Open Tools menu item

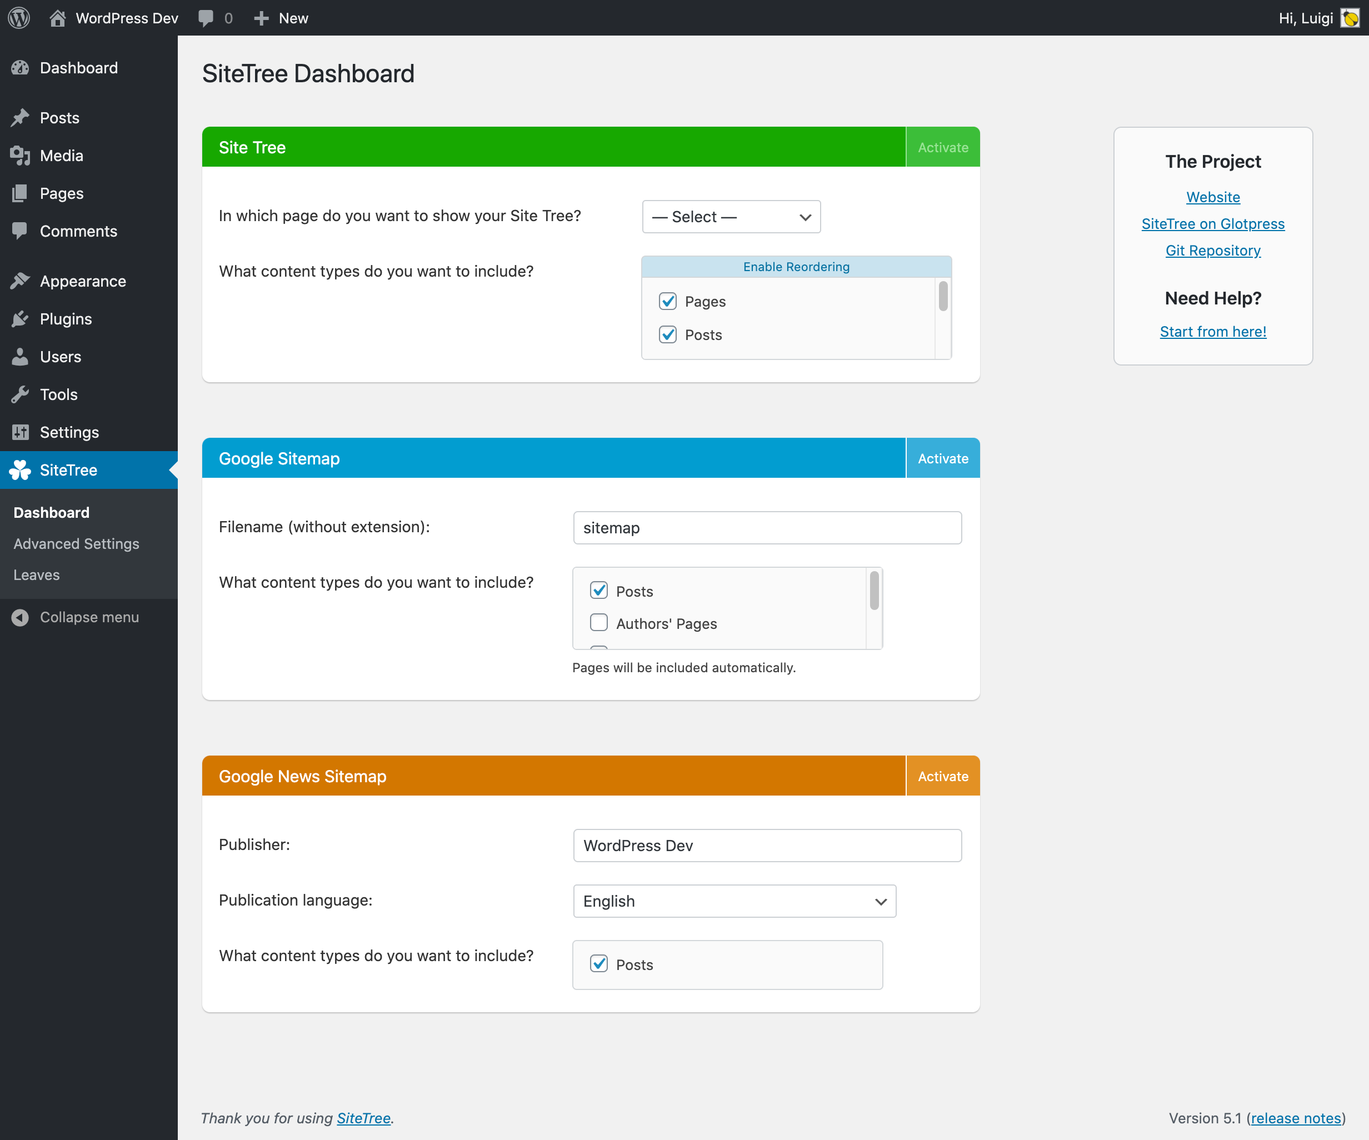pyautogui.click(x=89, y=394)
